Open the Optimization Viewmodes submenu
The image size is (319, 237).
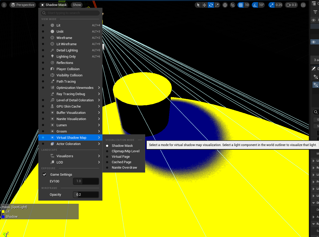tap(75, 88)
